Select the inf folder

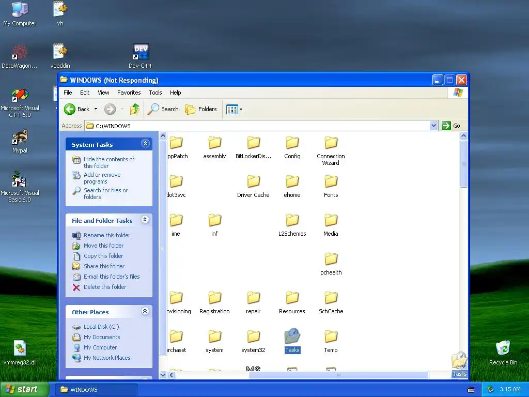pyautogui.click(x=214, y=225)
